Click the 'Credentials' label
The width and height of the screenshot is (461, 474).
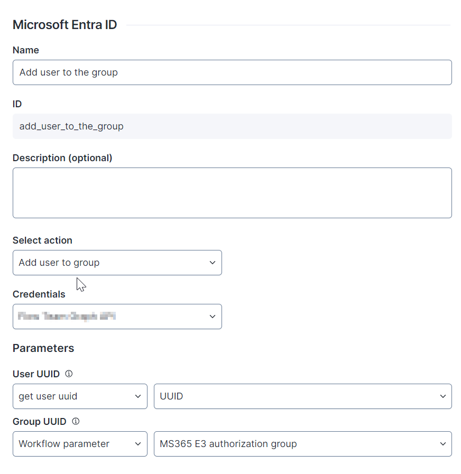(x=39, y=294)
